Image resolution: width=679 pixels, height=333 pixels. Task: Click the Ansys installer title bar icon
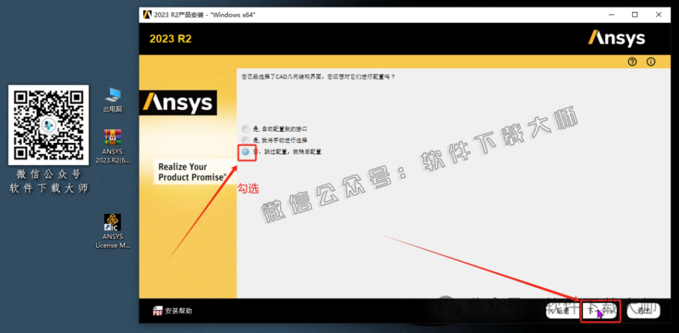pos(147,15)
